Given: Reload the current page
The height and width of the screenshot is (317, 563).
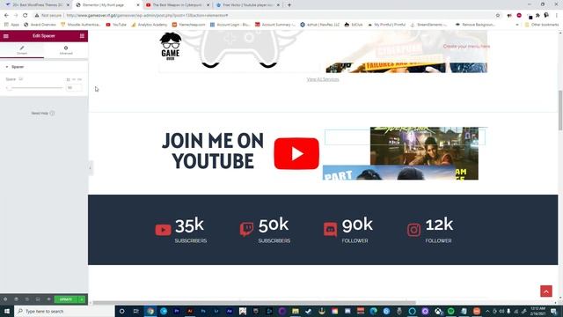Looking at the screenshot, I should coord(26,16).
